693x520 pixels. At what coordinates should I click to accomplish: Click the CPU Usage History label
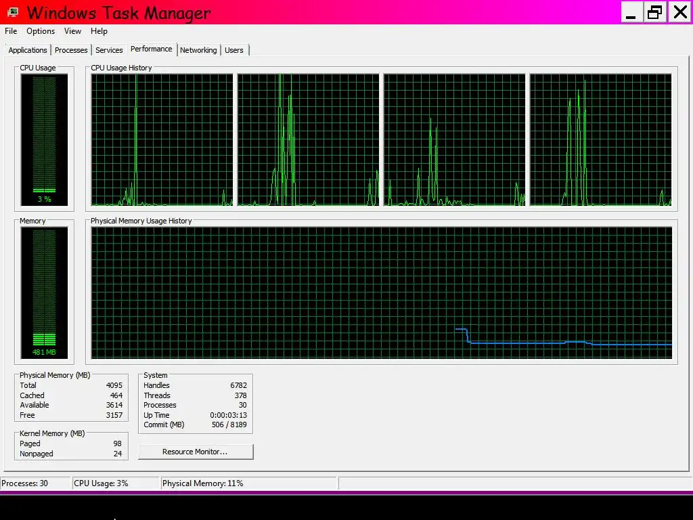coord(122,68)
